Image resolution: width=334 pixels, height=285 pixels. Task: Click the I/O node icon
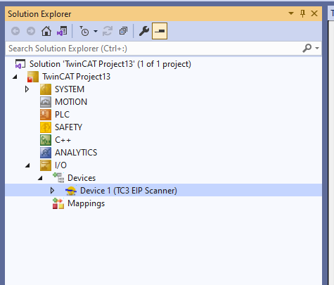(46, 165)
